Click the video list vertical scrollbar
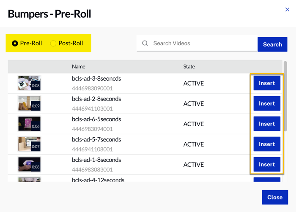The width and height of the screenshot is (296, 212). tap(285, 97)
